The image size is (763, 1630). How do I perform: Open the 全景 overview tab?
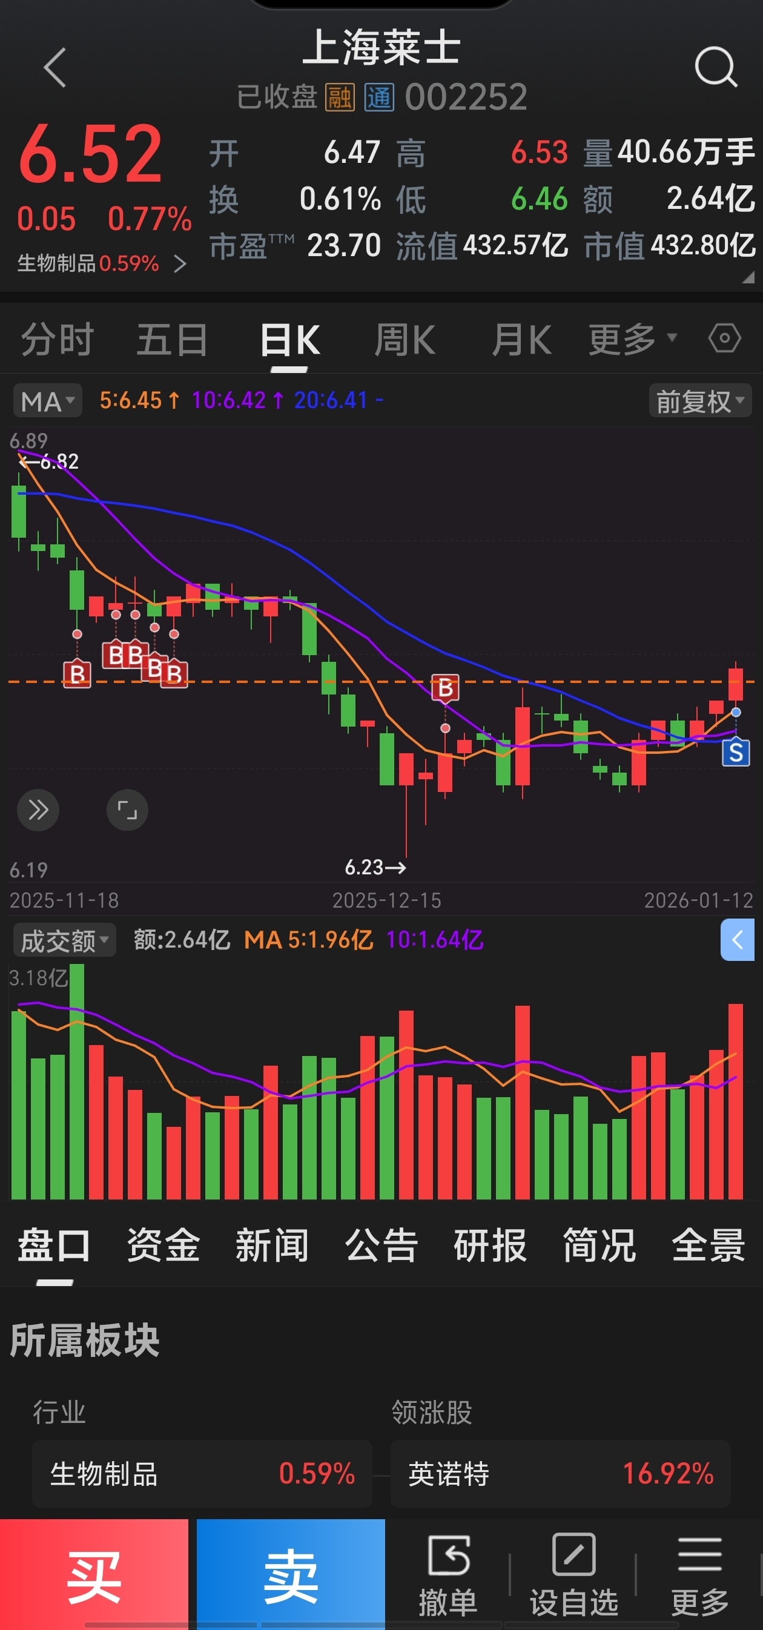708,1246
